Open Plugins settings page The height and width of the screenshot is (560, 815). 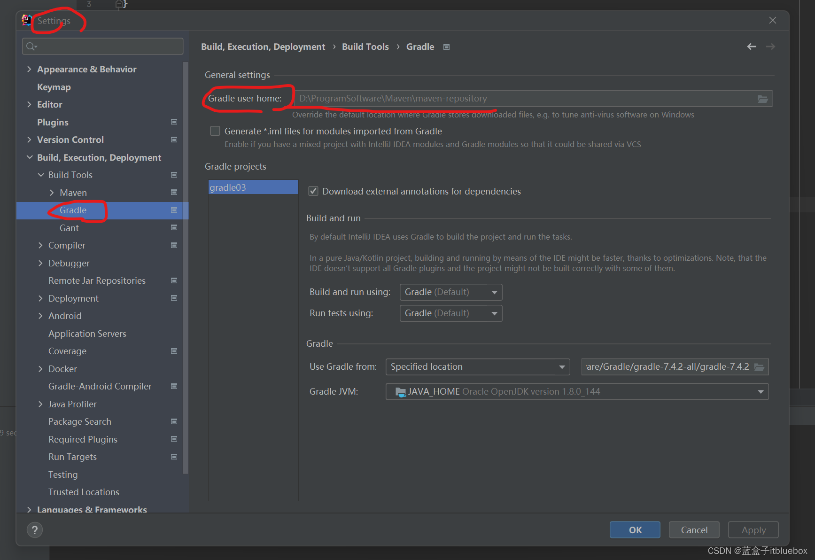coord(53,122)
